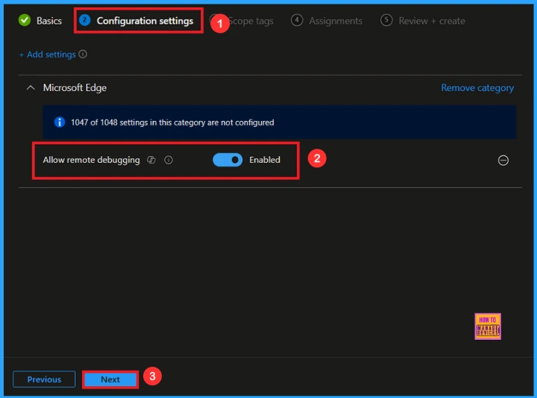Click the copilot icon beside Allow remote debugging
This screenshot has width=537, height=398.
[x=151, y=160]
